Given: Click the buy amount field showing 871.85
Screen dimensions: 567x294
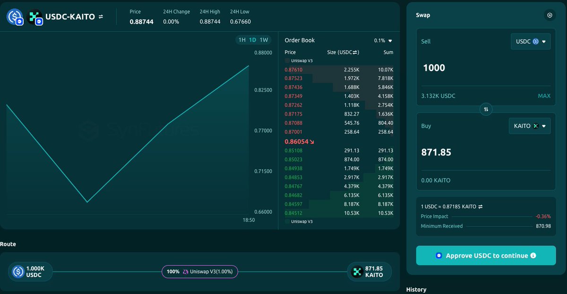Looking at the screenshot, I should pyautogui.click(x=486, y=152).
